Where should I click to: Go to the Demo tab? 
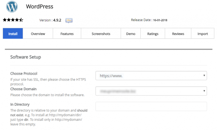[131, 33]
